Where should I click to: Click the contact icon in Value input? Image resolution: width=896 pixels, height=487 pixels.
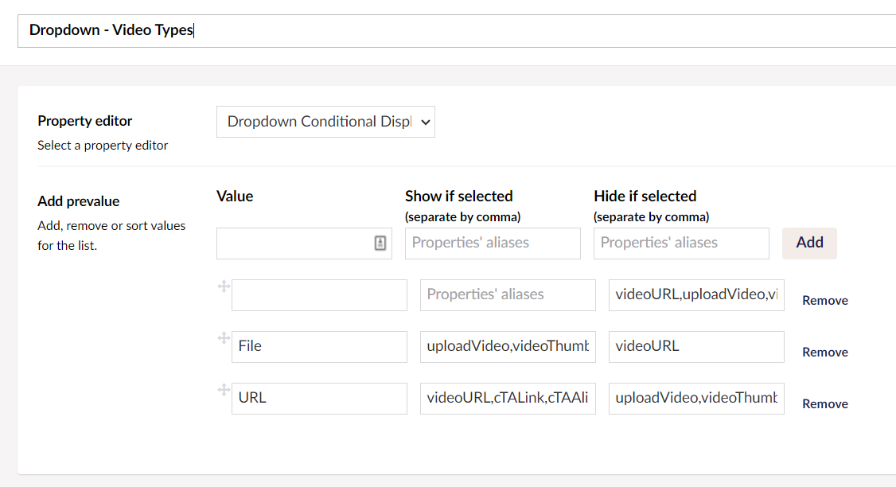pos(380,243)
